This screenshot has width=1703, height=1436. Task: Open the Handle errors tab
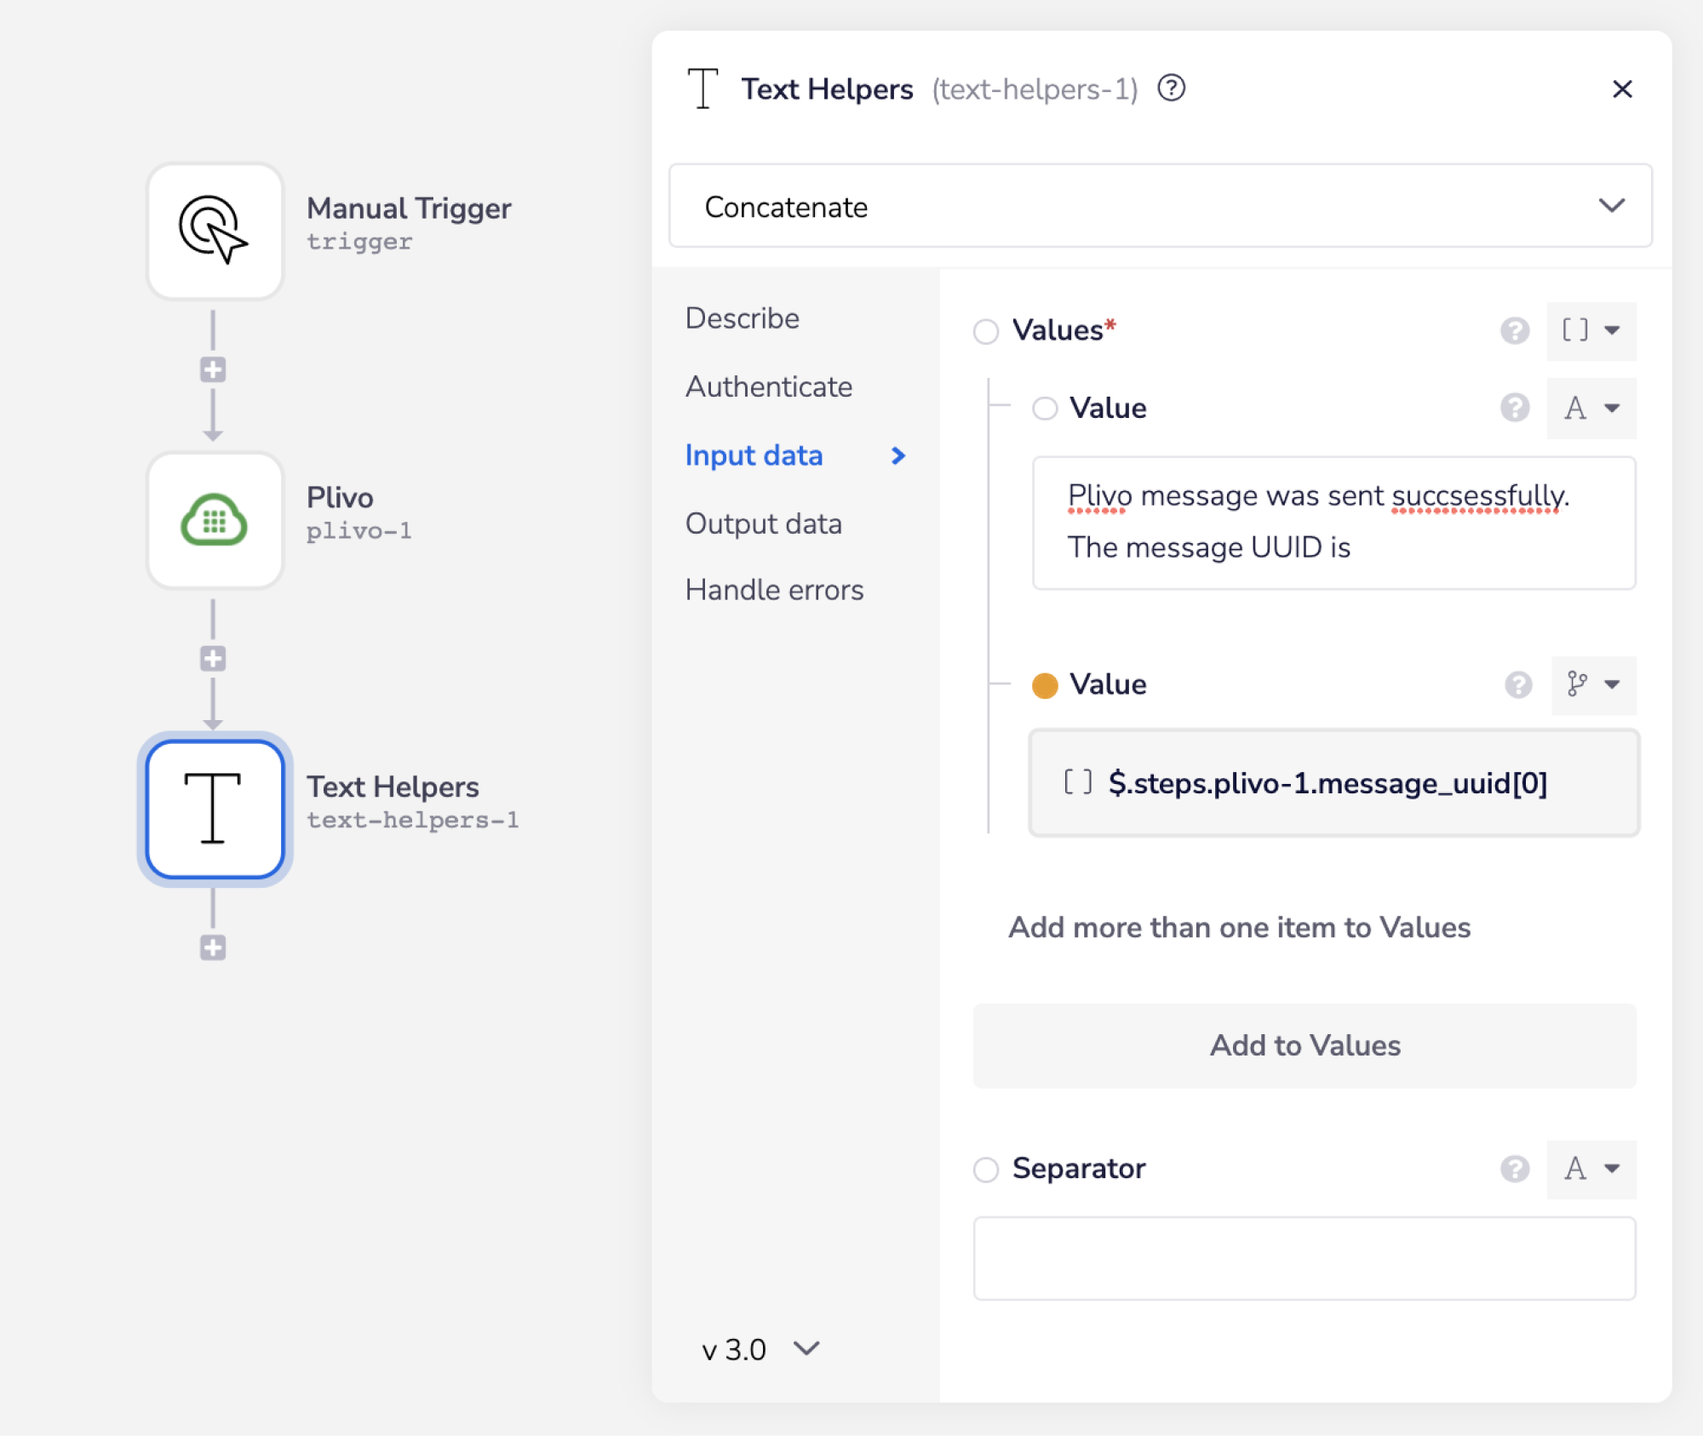[x=774, y=590]
